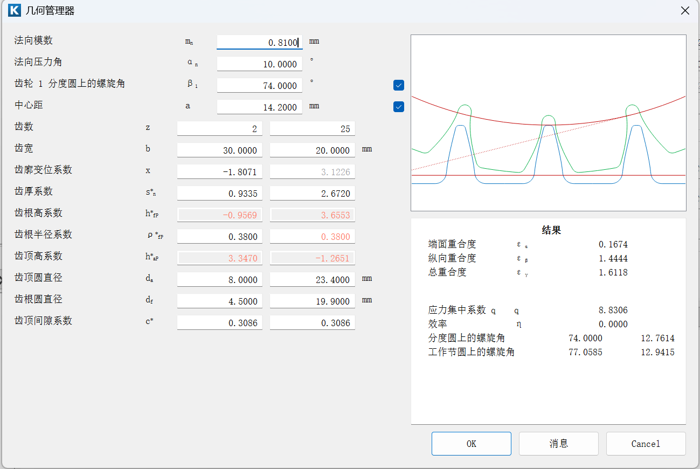Click the 齿宽 field showing 30.0000

[x=219, y=150]
